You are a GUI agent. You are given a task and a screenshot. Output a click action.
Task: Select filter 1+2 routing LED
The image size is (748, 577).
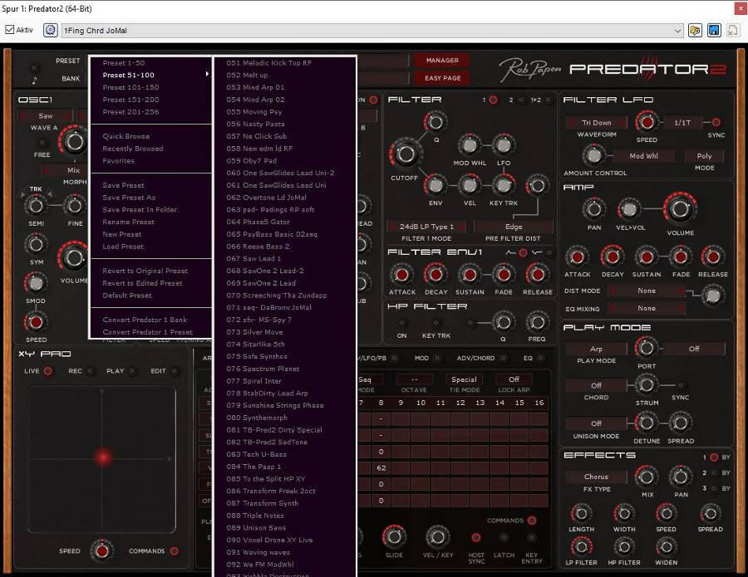pos(549,100)
